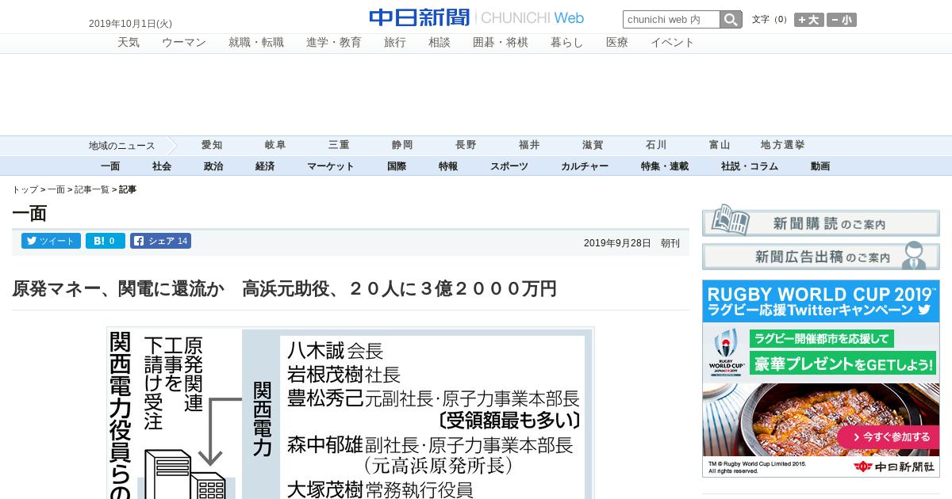Switch to the 政治 section tab
Screen dimensions: 952x499
click(x=213, y=166)
